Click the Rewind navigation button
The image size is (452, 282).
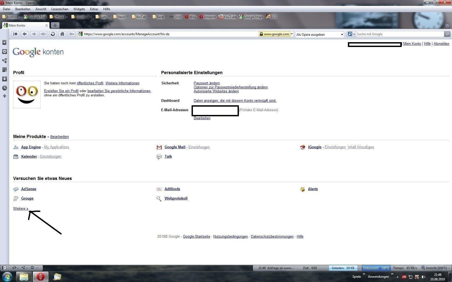[x=15, y=34]
